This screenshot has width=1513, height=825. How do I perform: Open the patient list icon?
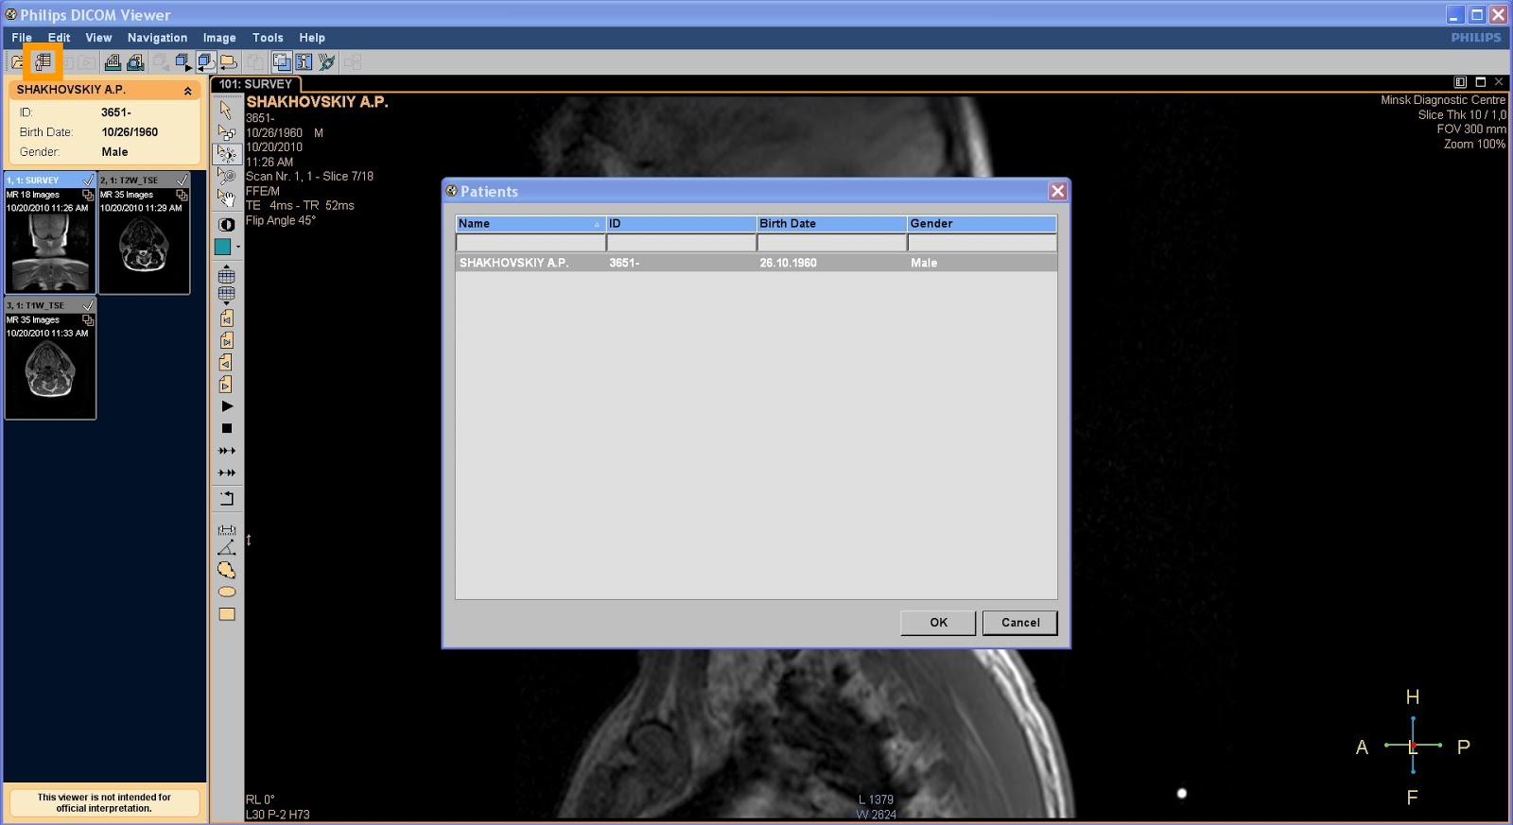[43, 62]
